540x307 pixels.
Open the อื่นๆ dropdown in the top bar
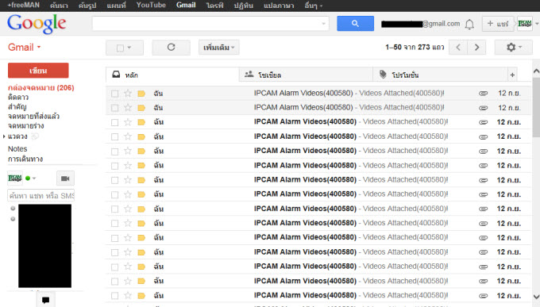tap(313, 6)
